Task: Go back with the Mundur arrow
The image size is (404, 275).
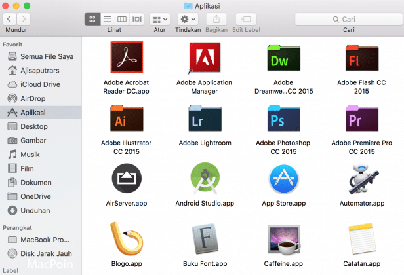Action: pyautogui.click(x=9, y=19)
